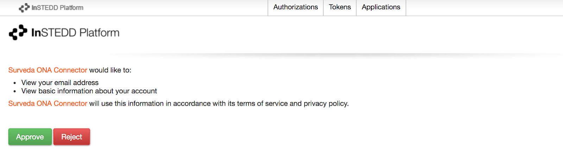Screen dimensions: 563x156
Task: Click the 'will use this information' sentence text
Action: (126, 104)
